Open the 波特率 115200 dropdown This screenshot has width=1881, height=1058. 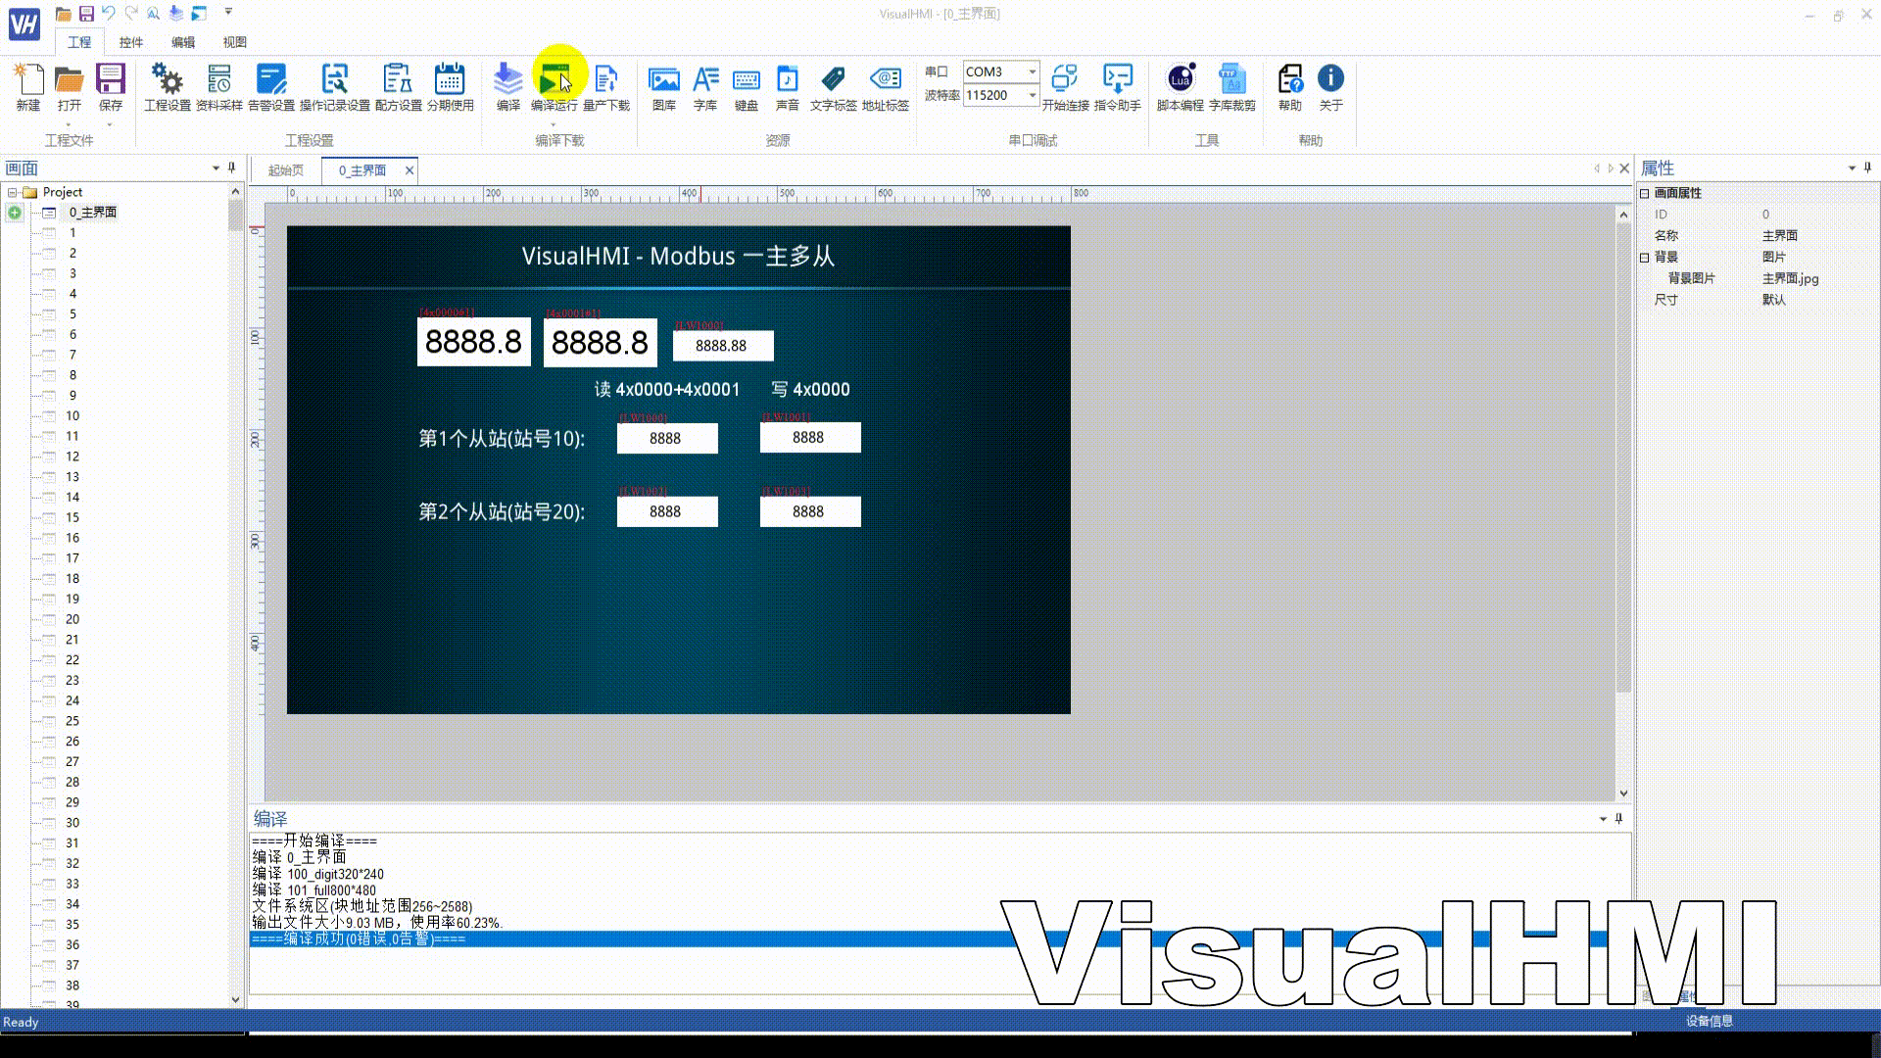1032,95
